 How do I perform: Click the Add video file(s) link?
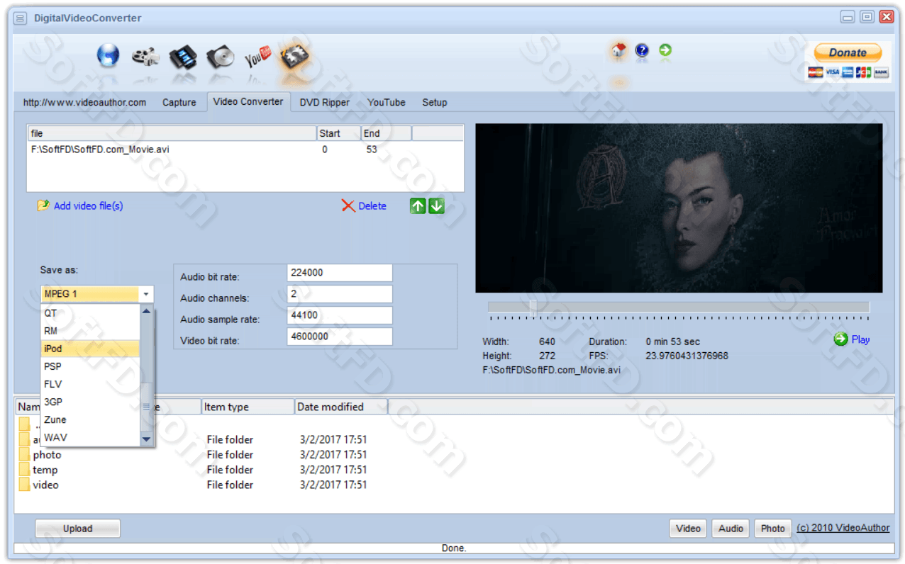click(89, 205)
